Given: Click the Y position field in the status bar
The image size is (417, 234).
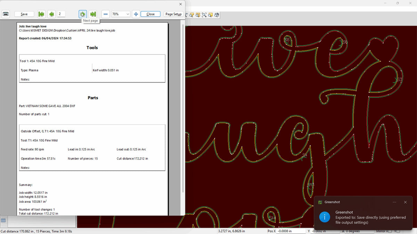Looking at the screenshot, I should 326,231.
